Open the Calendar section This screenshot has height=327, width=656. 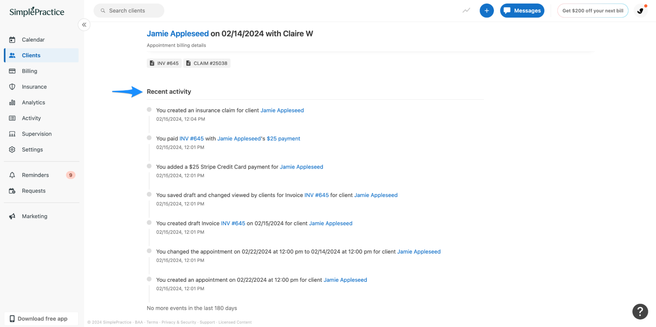coord(33,39)
